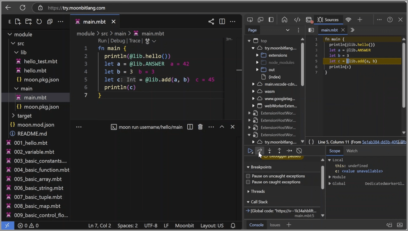Click the Debug code lens

[117, 41]
